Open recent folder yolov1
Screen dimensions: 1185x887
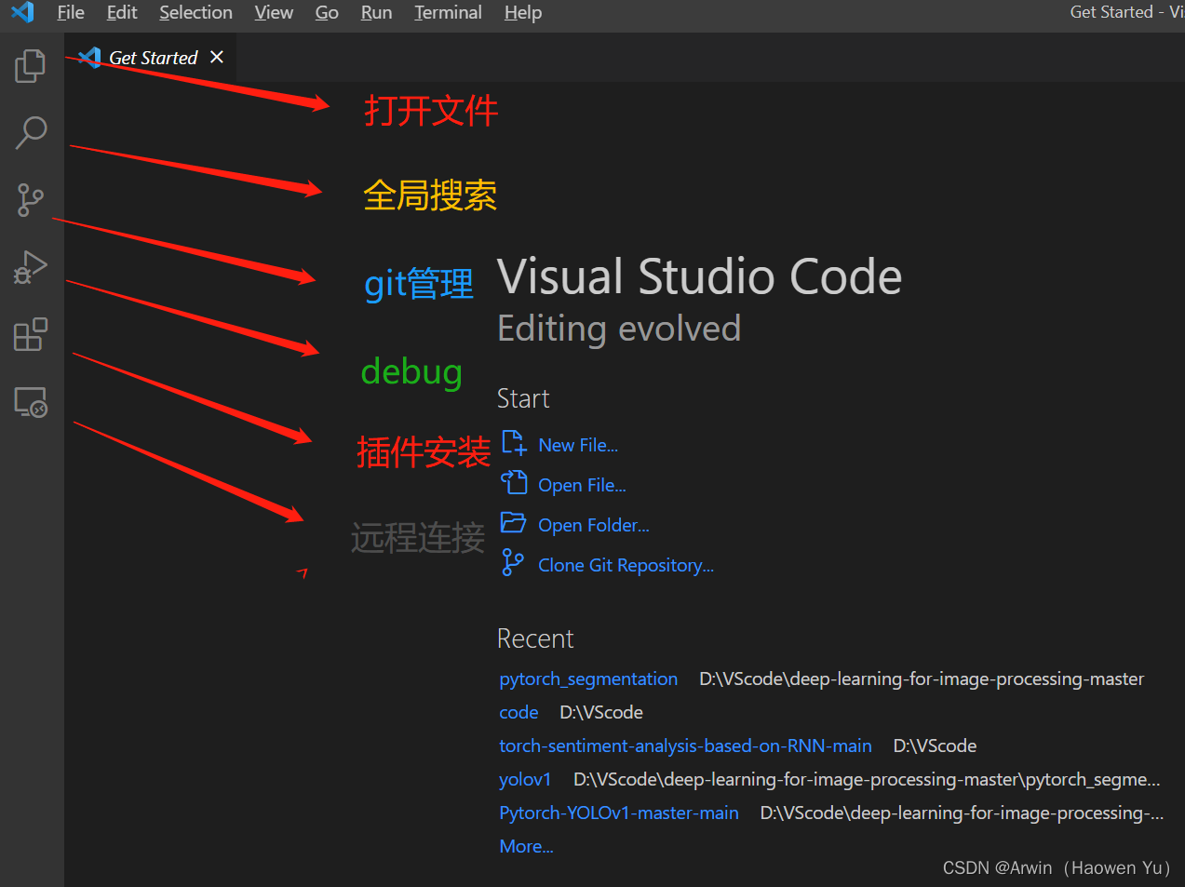point(525,779)
